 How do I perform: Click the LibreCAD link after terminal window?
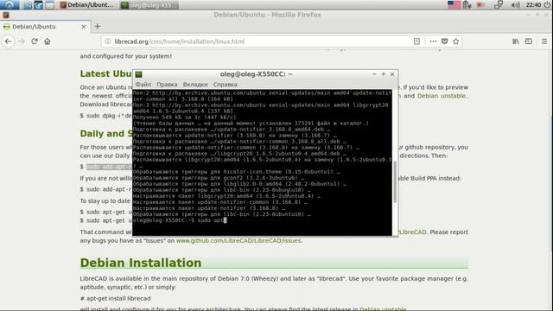(x=413, y=232)
